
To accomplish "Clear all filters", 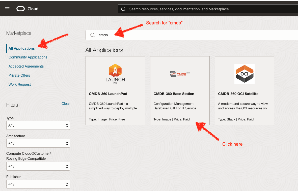I will 66,104.
